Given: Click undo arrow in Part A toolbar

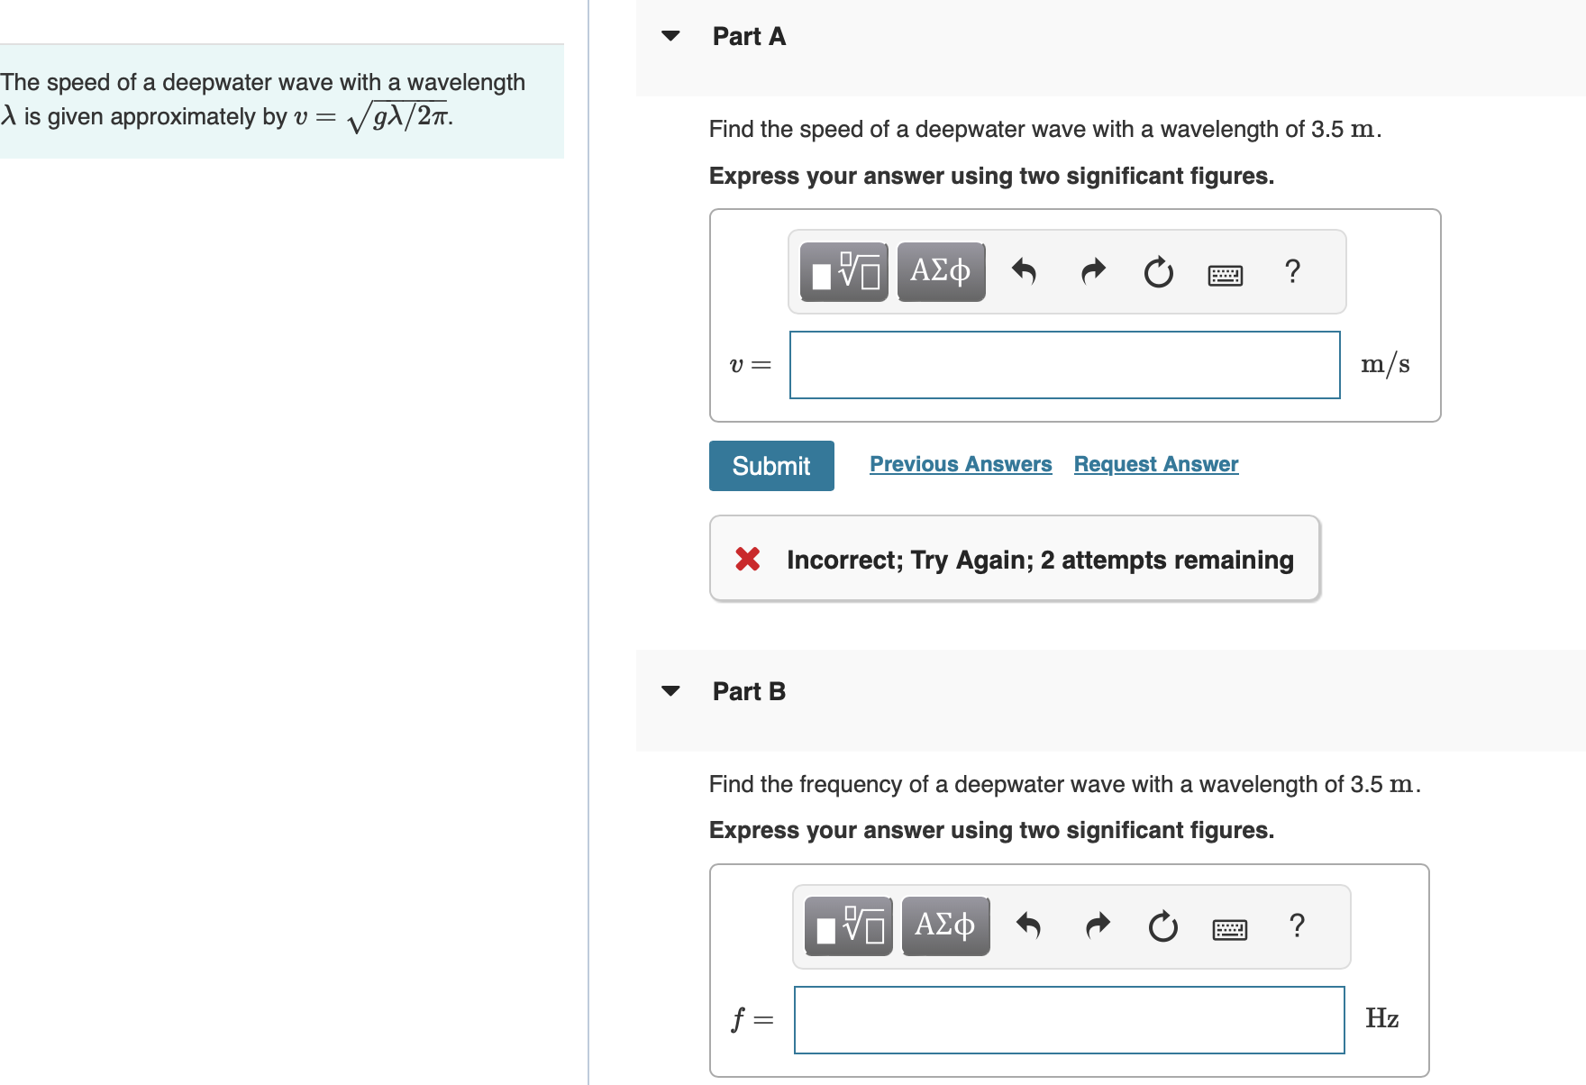Looking at the screenshot, I should pos(1024,271).
